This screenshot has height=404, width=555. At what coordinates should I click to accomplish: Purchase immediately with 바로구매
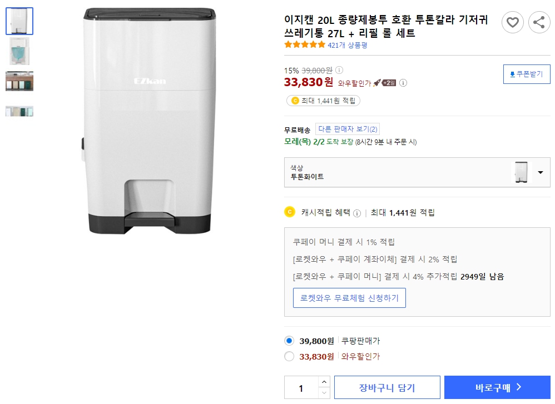tap(497, 387)
